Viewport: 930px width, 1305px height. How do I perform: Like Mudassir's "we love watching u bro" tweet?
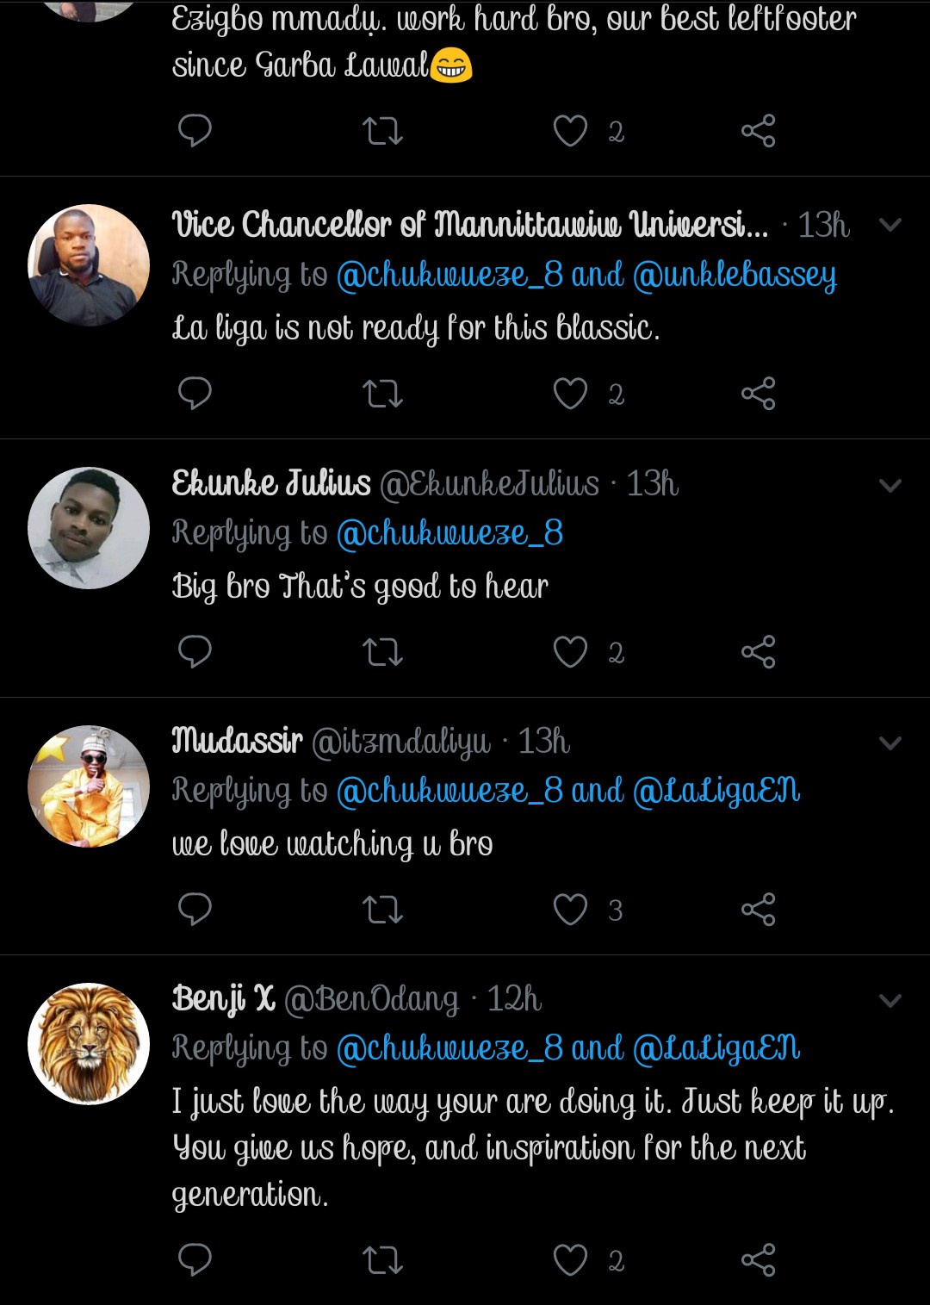coord(570,910)
